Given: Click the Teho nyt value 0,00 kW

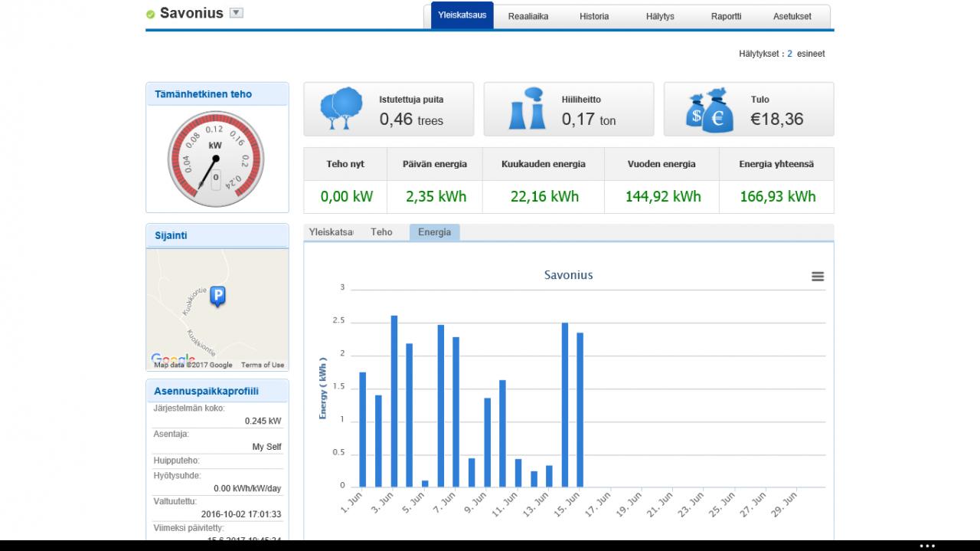Looking at the screenshot, I should pos(347,196).
